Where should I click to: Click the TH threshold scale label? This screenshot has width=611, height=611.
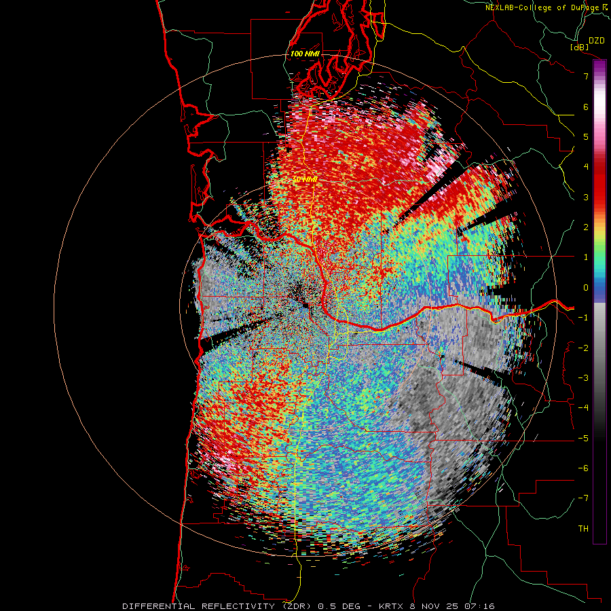tap(583, 528)
